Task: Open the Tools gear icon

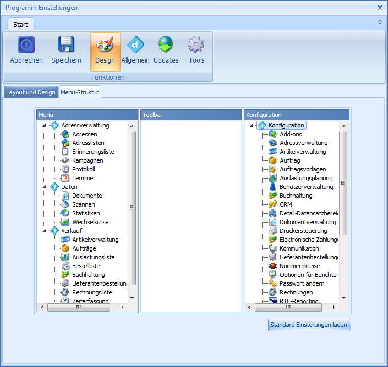Action: 196,45
